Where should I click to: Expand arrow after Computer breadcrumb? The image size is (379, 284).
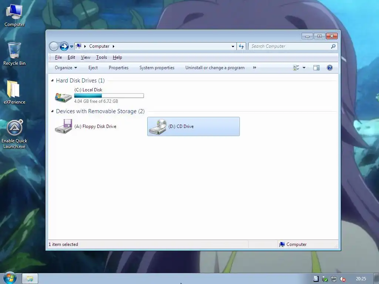pyautogui.click(x=113, y=46)
